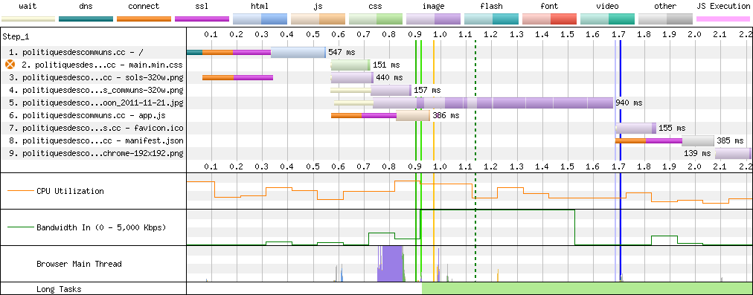The width and height of the screenshot is (753, 295).
Task: Select request 9 chrome-192x192.png row label
Action: [96, 153]
